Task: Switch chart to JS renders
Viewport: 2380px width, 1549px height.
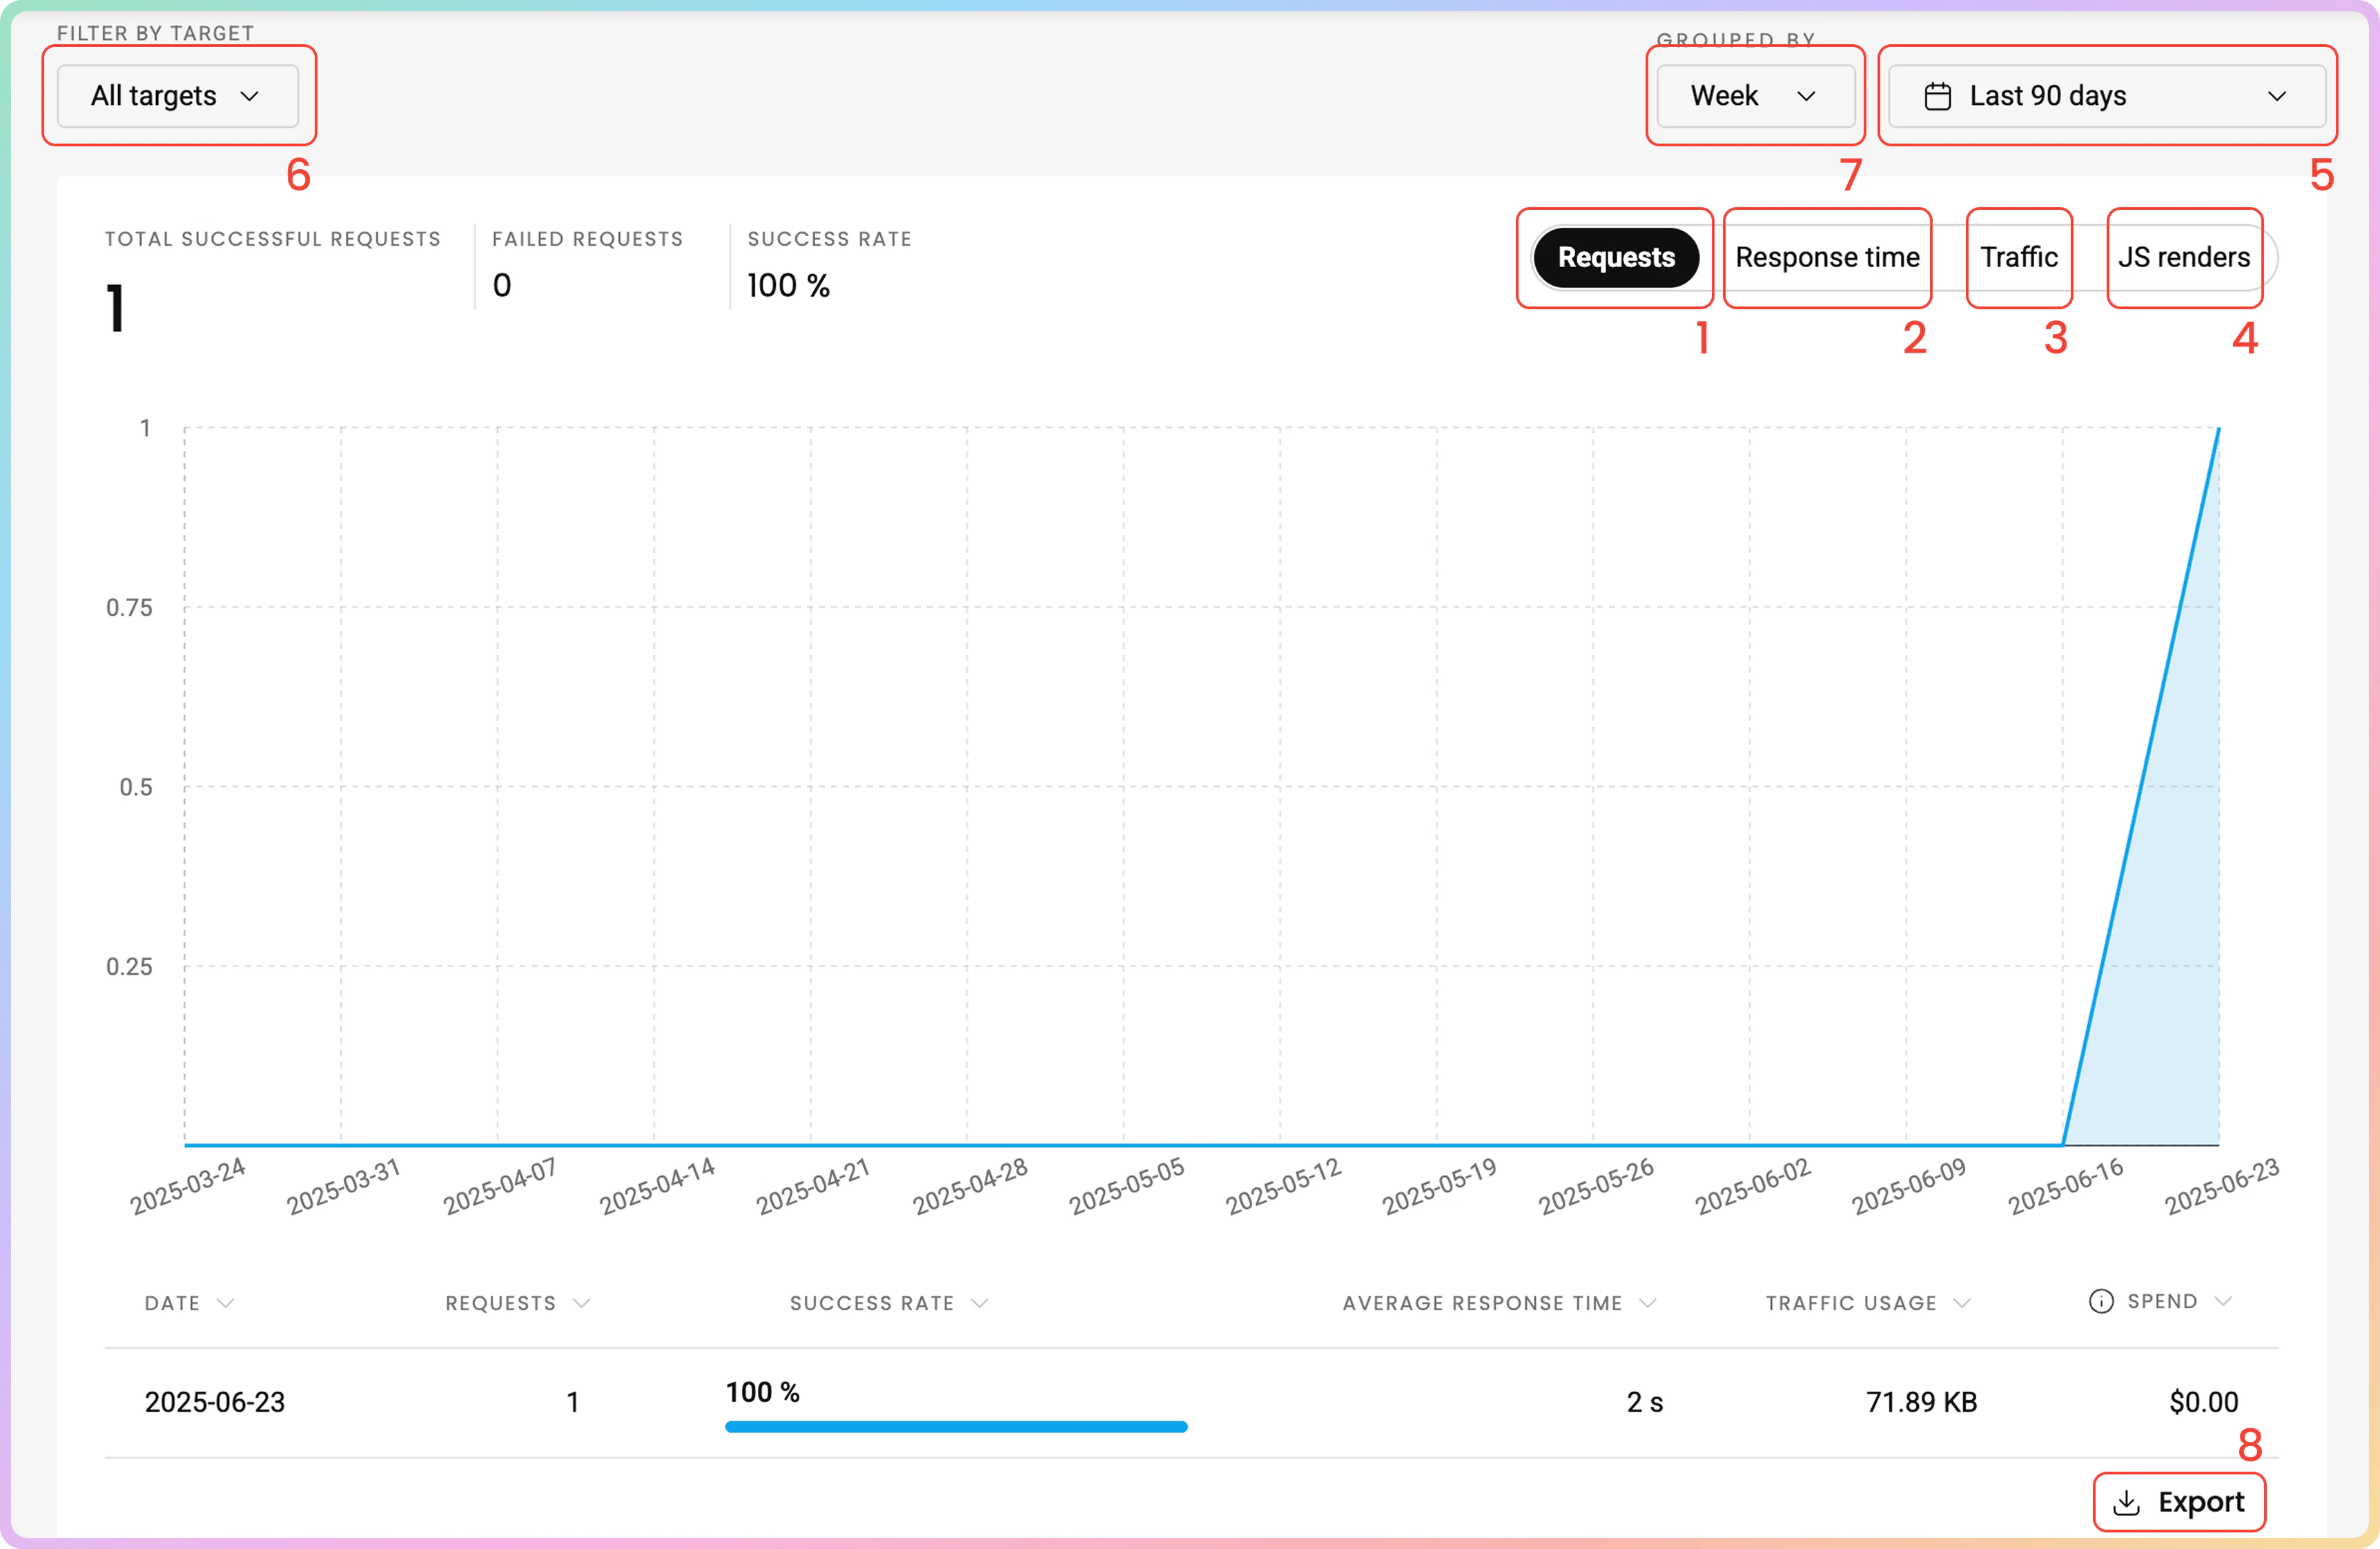Action: (x=2183, y=258)
